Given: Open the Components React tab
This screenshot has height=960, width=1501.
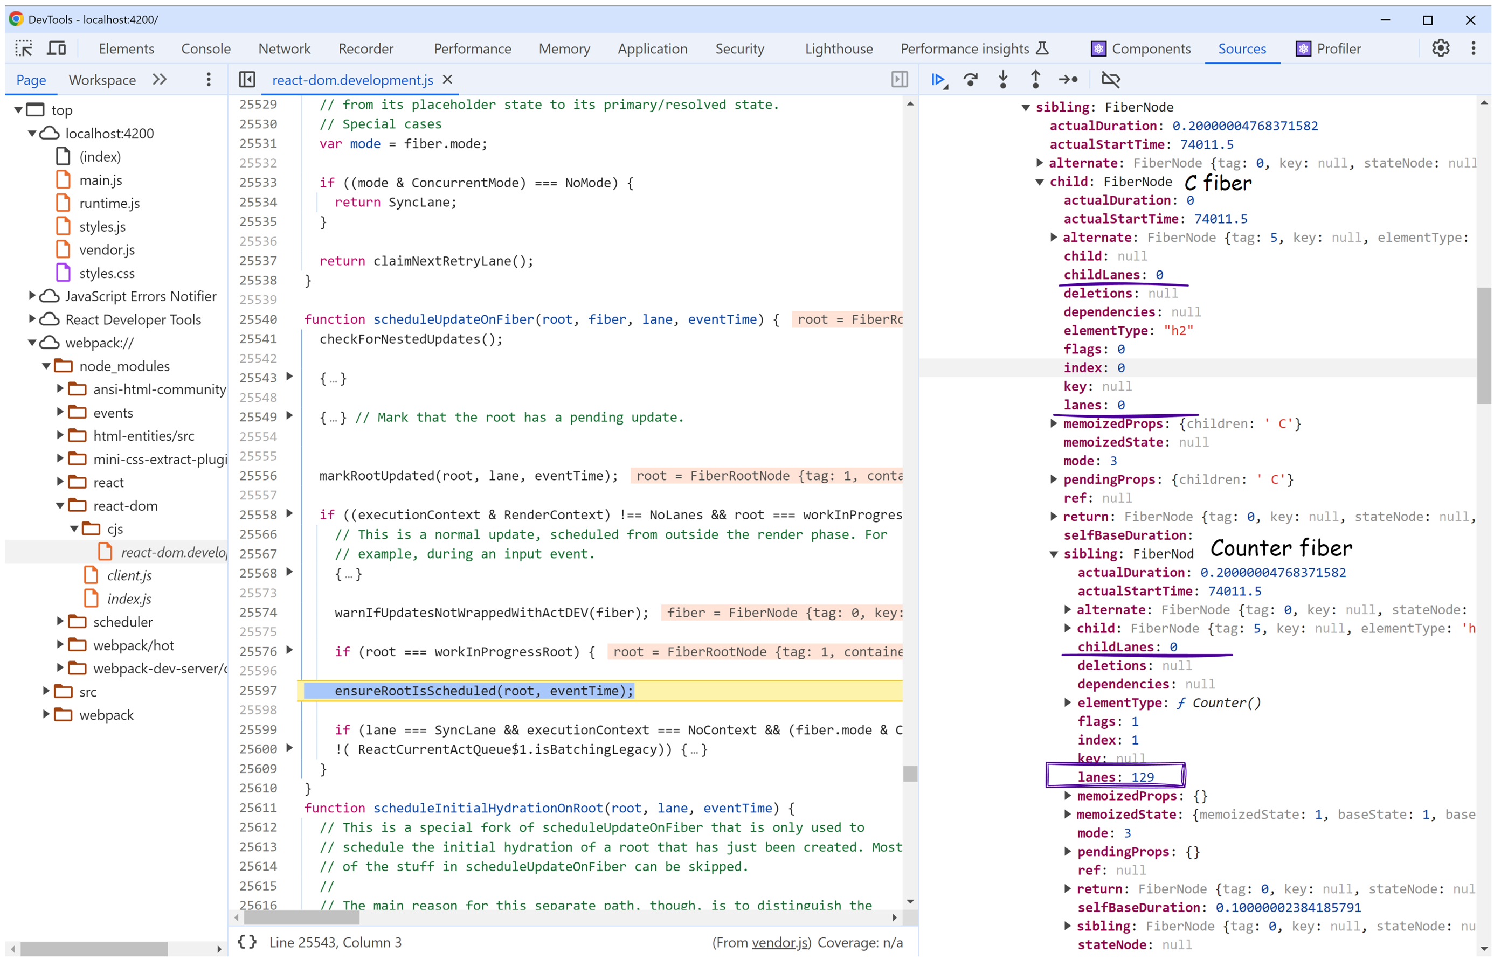Looking at the screenshot, I should click(x=1140, y=48).
